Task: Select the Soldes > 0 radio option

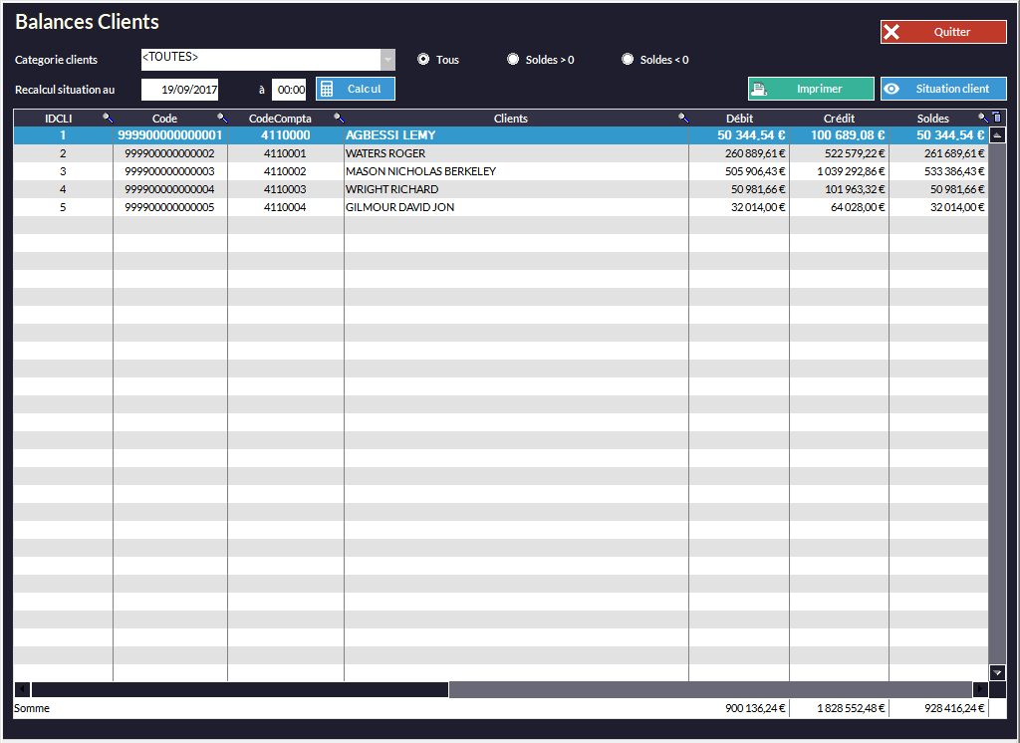Action: (x=513, y=60)
